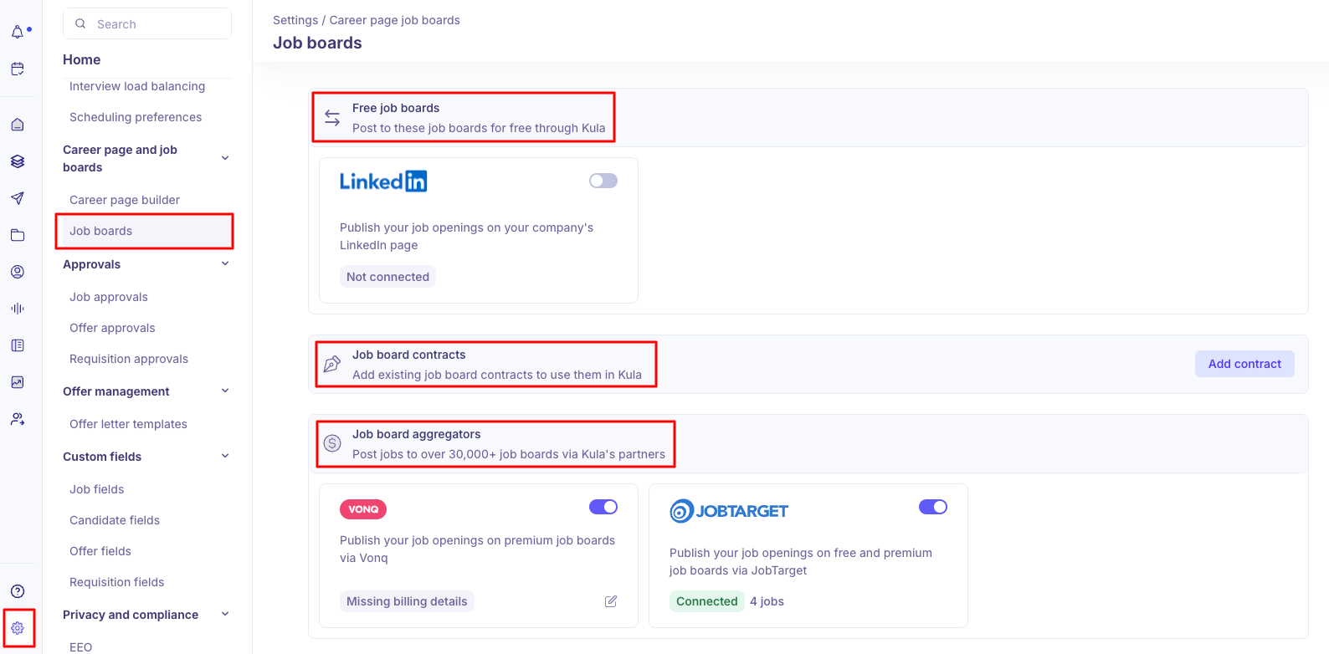
Task: Open the help question mark icon
Action: [18, 591]
